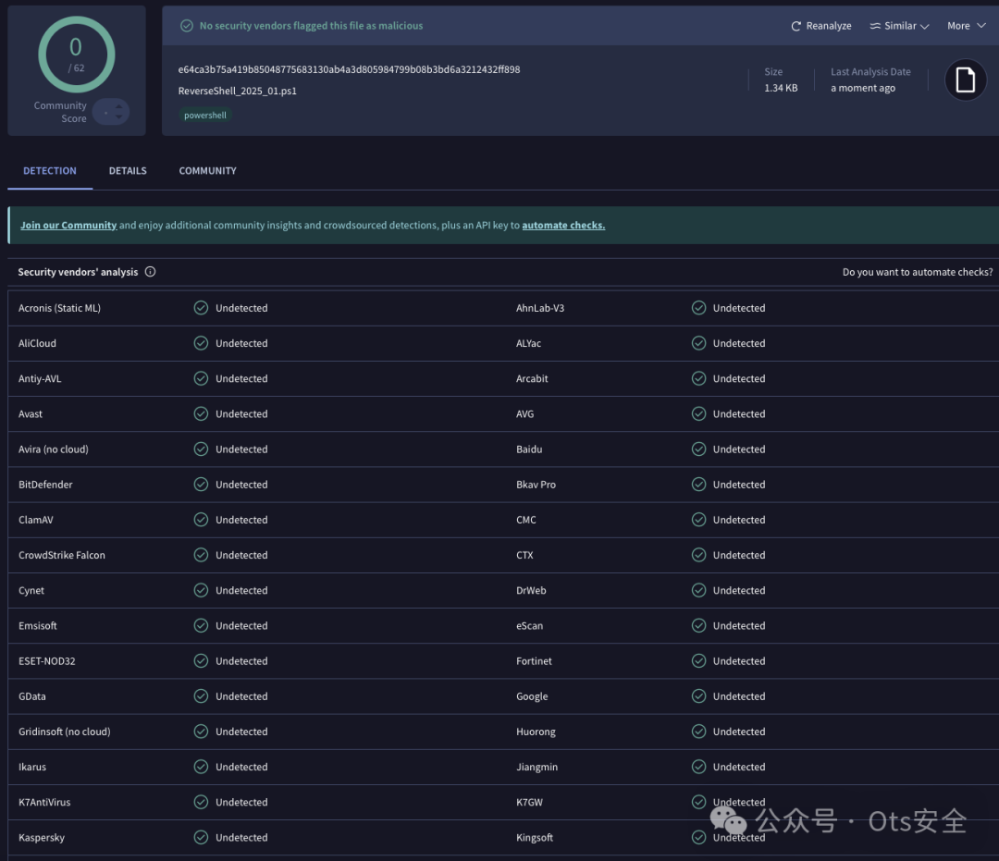Click undetected check icon for Cynet

click(201, 590)
